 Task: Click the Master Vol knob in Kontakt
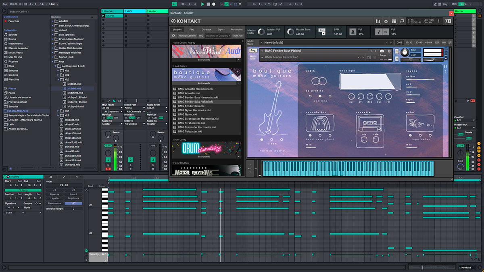pyautogui.click(x=261, y=31)
